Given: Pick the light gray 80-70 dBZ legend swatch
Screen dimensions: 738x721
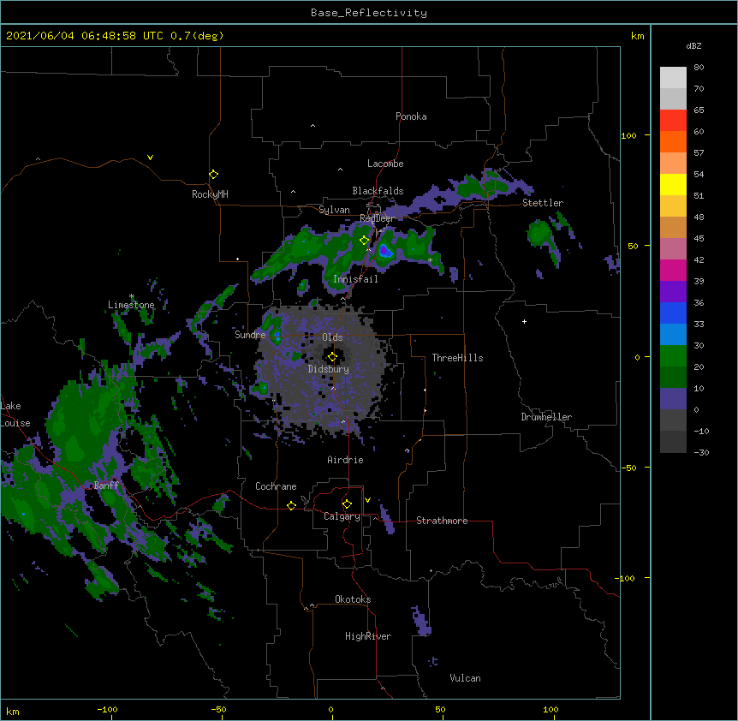Looking at the screenshot, I should 673,78.
